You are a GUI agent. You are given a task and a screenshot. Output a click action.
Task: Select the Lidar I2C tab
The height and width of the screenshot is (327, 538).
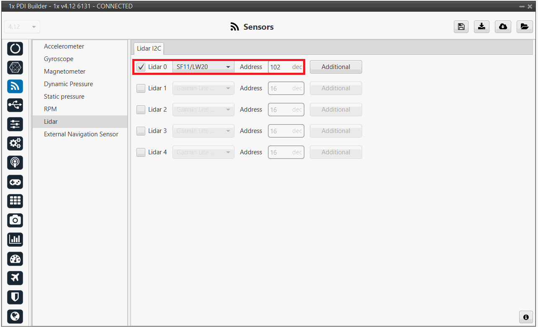point(149,49)
